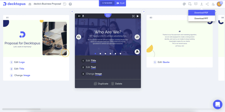Open the collaborator settings icon
Screen dimensions: 225x112
(x=213, y=4)
